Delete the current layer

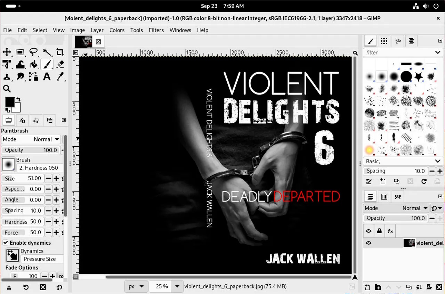(439, 287)
